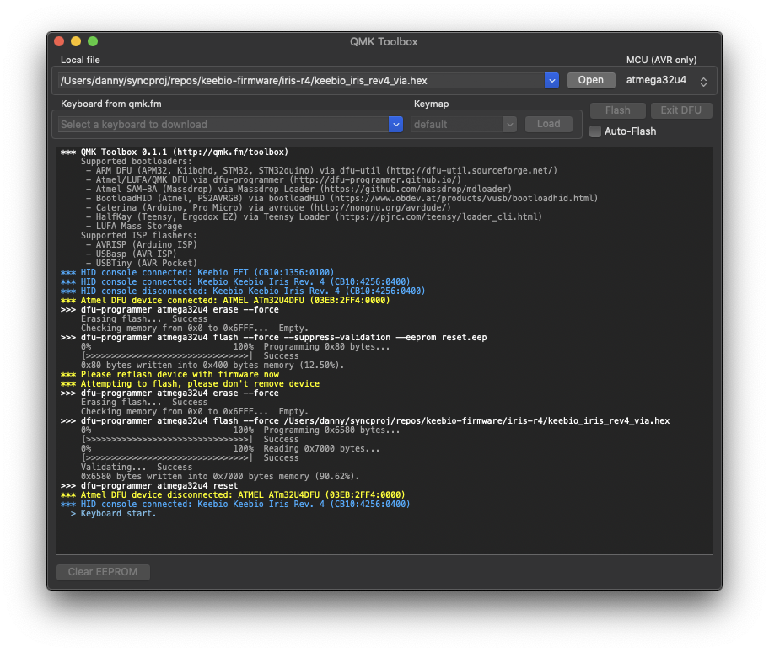Enable the Auto-Flash checkbox
769x652 pixels.
tap(595, 131)
